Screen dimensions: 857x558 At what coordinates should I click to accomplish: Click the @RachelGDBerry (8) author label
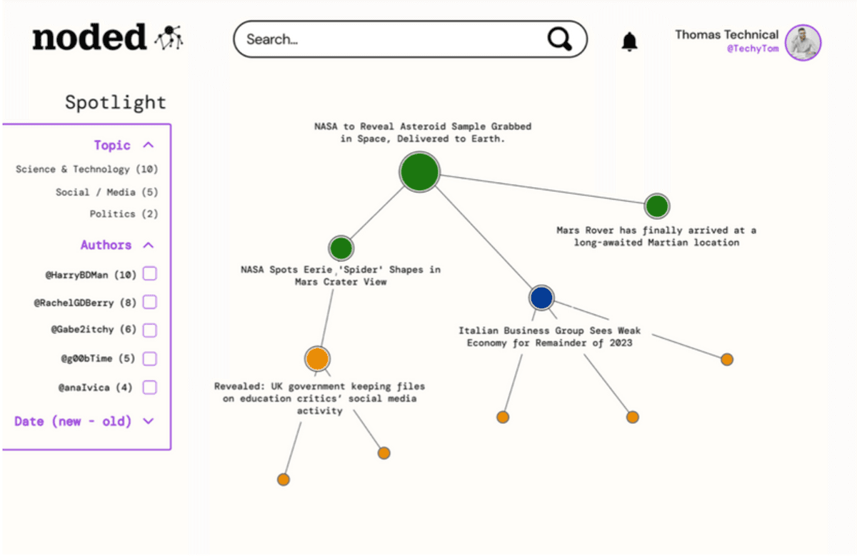click(x=85, y=303)
